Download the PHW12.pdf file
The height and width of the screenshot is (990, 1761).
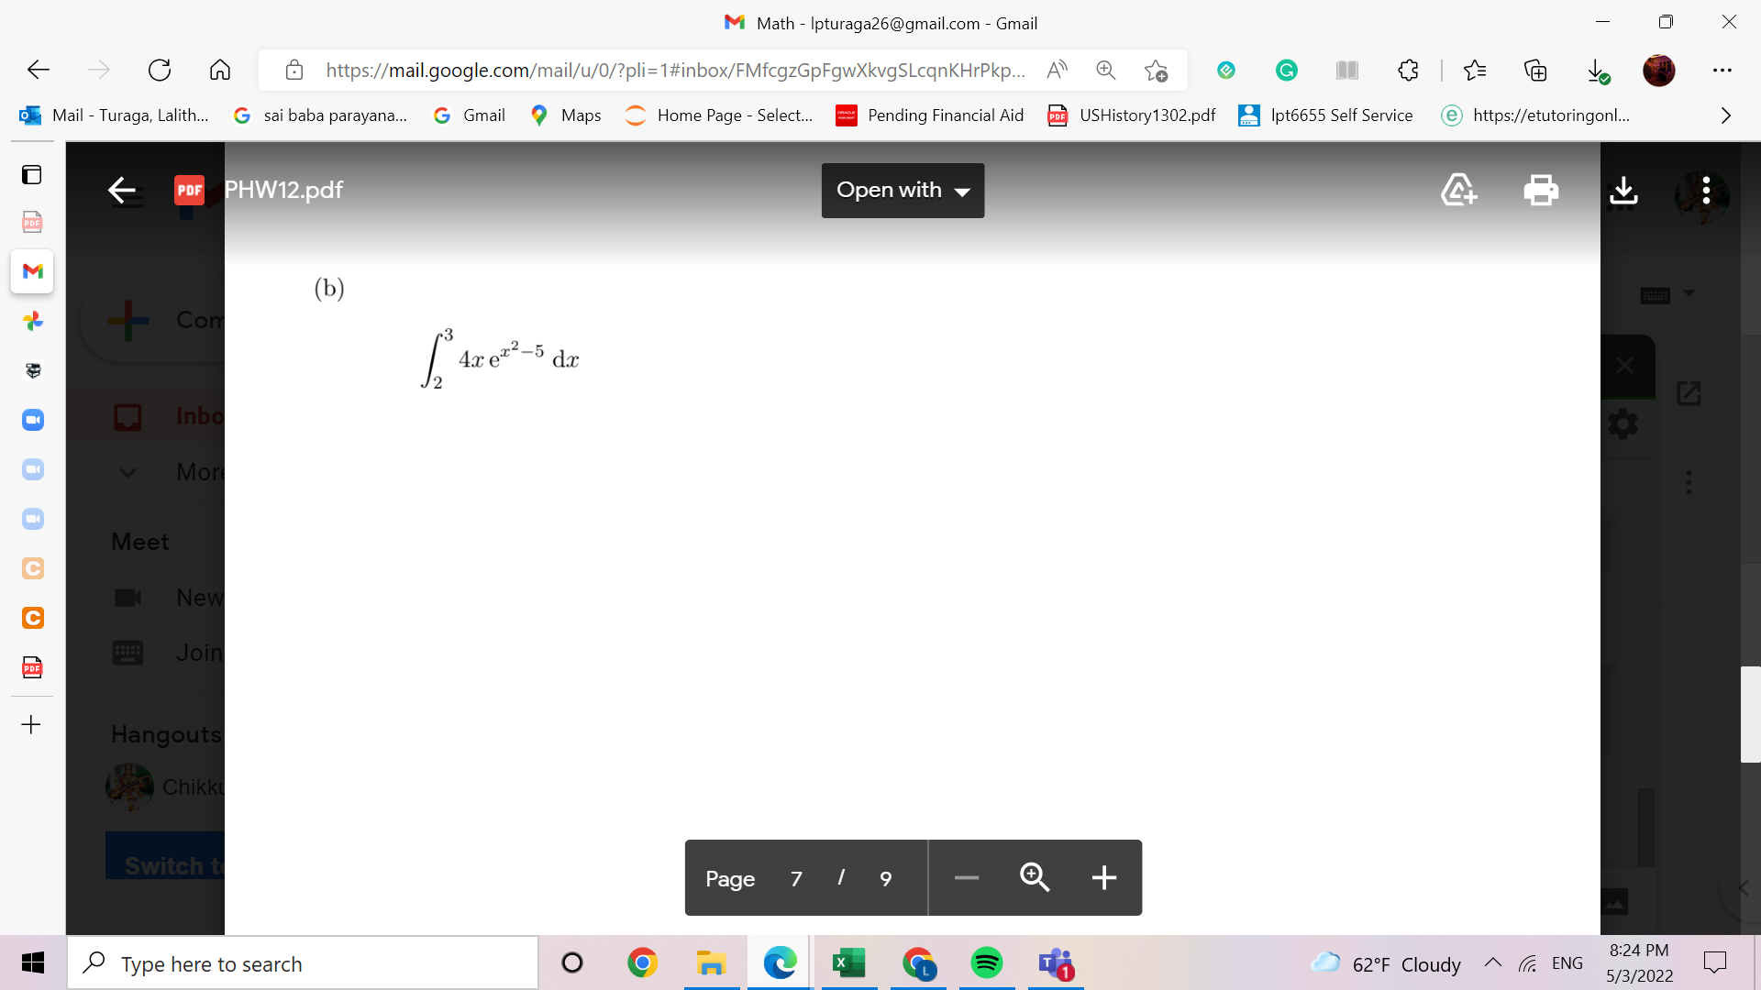pos(1623,191)
